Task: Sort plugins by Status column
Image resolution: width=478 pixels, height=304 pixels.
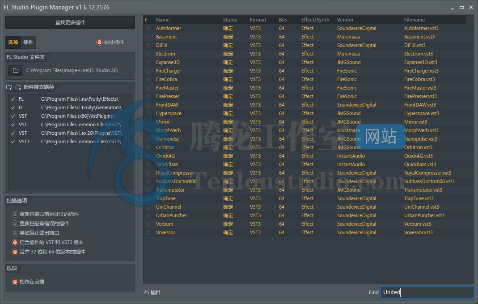Action: click(230, 20)
